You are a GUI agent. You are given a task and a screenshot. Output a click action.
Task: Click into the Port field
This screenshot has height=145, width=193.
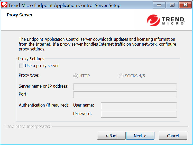click(125, 95)
